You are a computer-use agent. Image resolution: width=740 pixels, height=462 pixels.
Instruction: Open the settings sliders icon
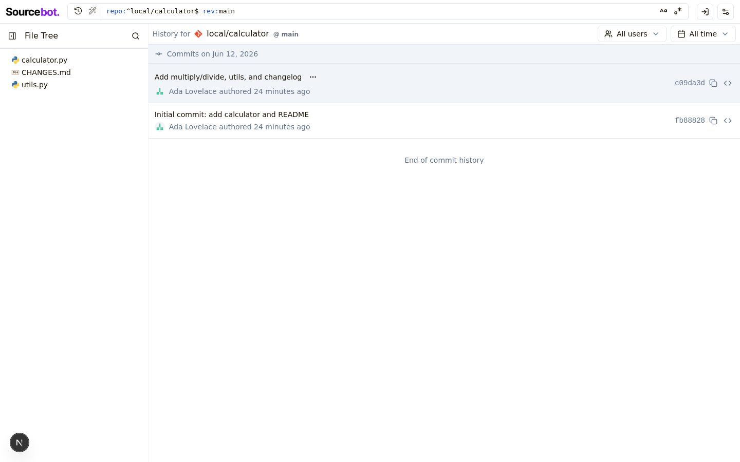click(x=726, y=11)
